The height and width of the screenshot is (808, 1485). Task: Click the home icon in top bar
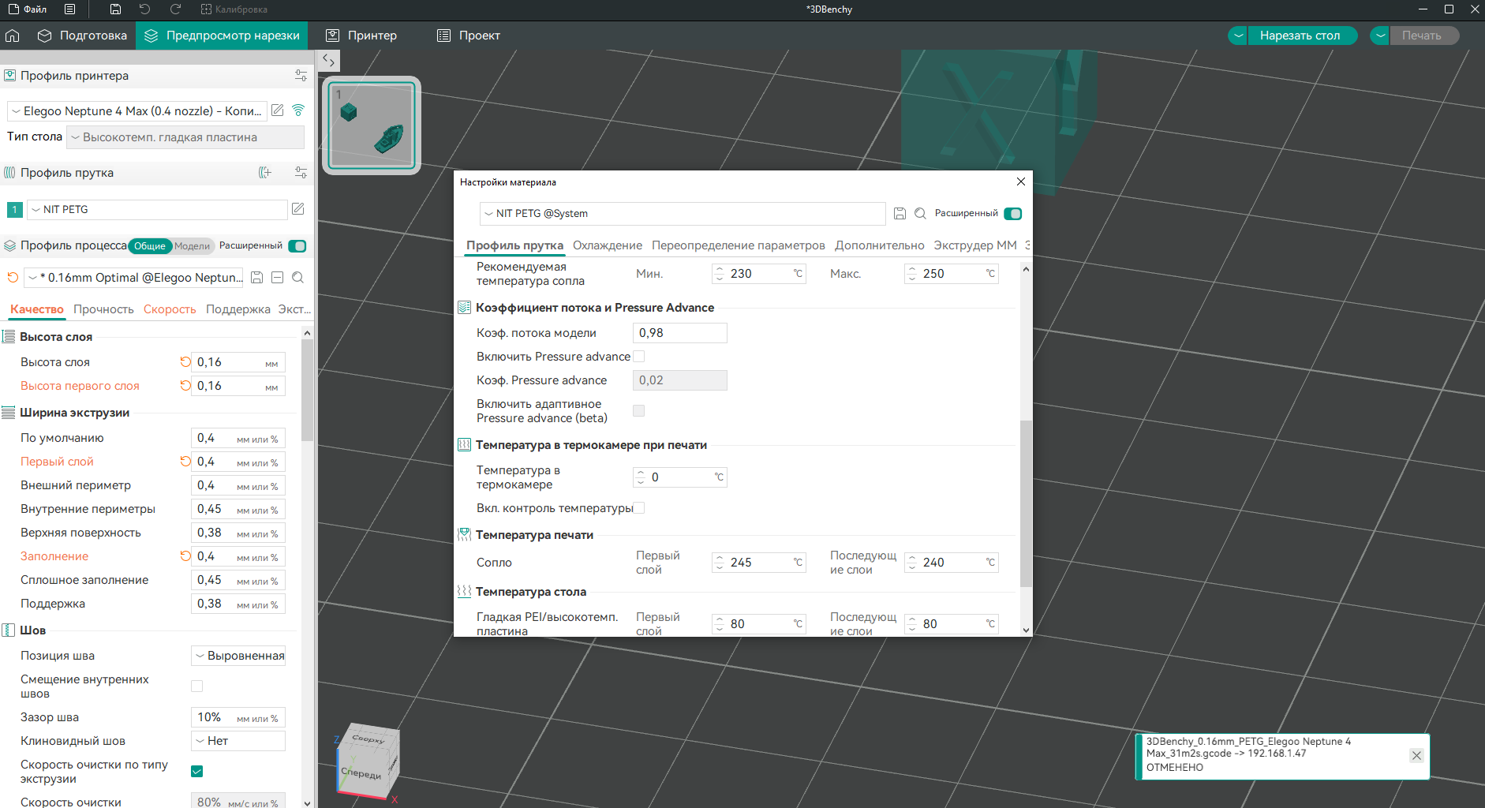click(x=13, y=36)
